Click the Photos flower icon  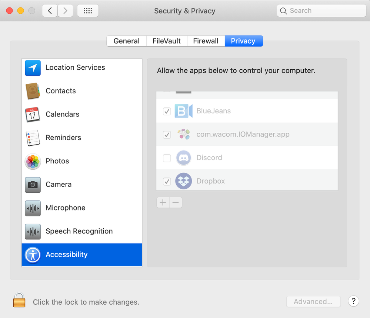point(33,162)
